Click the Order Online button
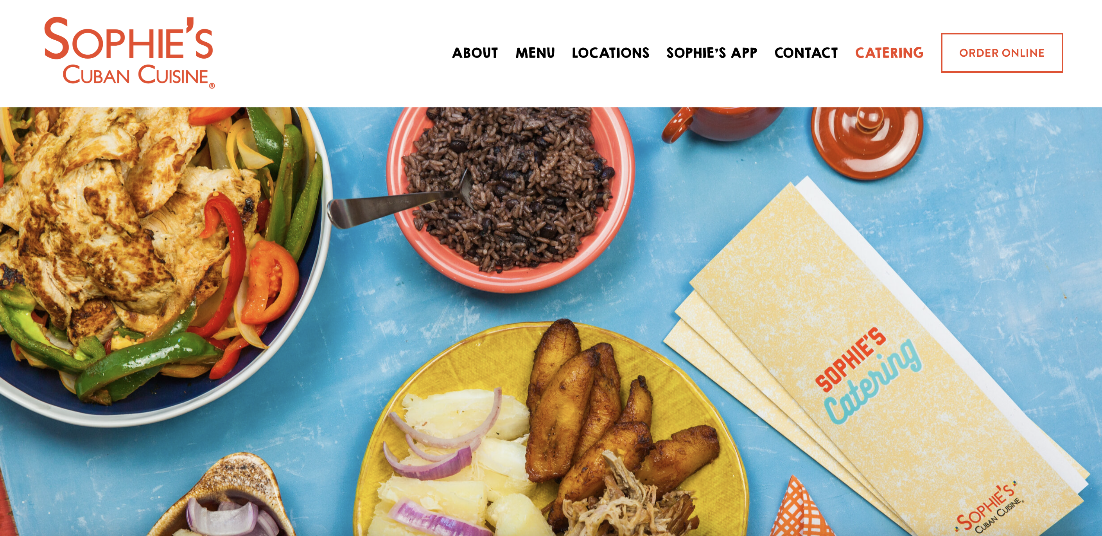 point(1002,53)
